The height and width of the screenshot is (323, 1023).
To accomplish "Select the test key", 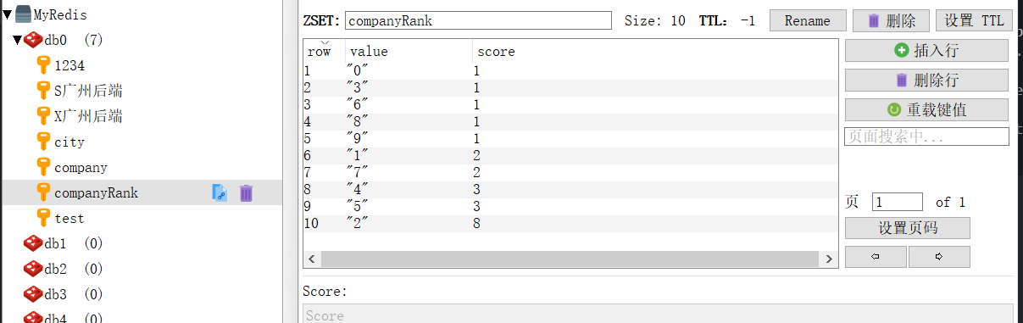I will 69,218.
